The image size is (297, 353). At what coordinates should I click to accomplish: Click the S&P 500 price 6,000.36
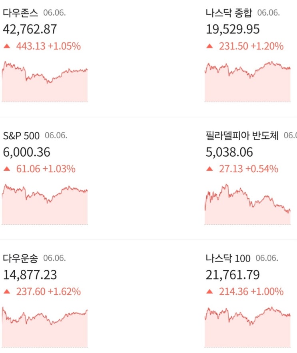coord(26,152)
